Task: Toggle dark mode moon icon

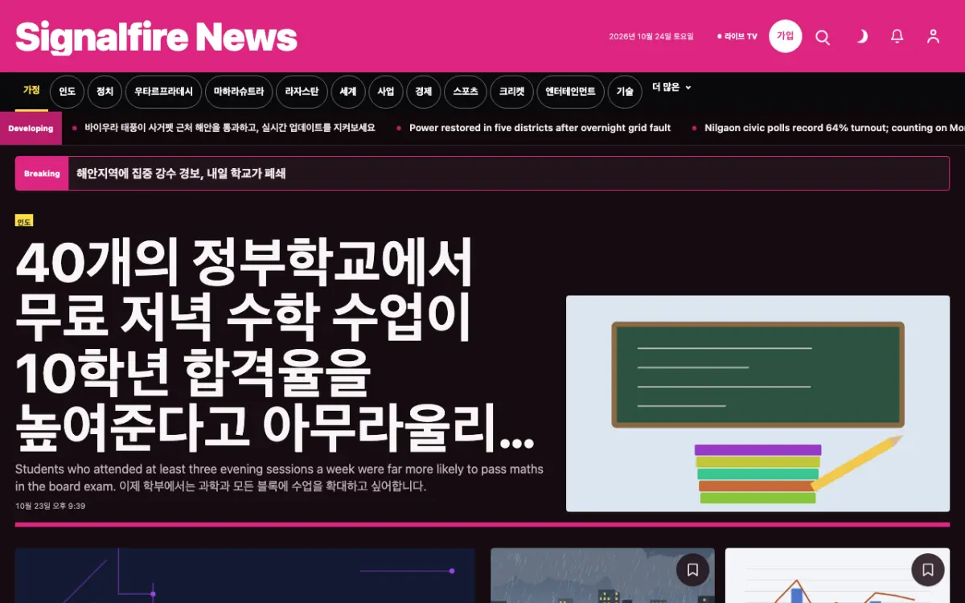Action: [860, 37]
